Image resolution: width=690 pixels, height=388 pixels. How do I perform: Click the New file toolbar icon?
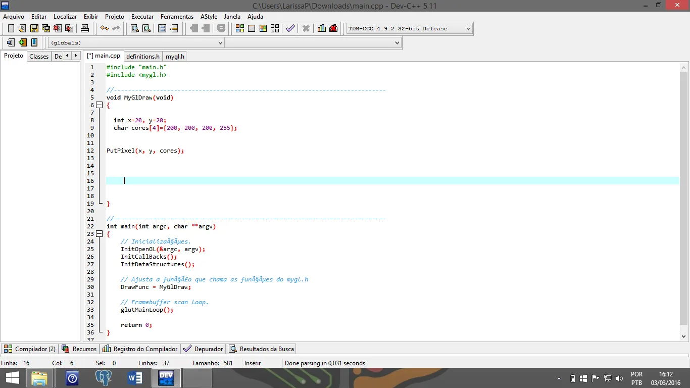tap(11, 28)
